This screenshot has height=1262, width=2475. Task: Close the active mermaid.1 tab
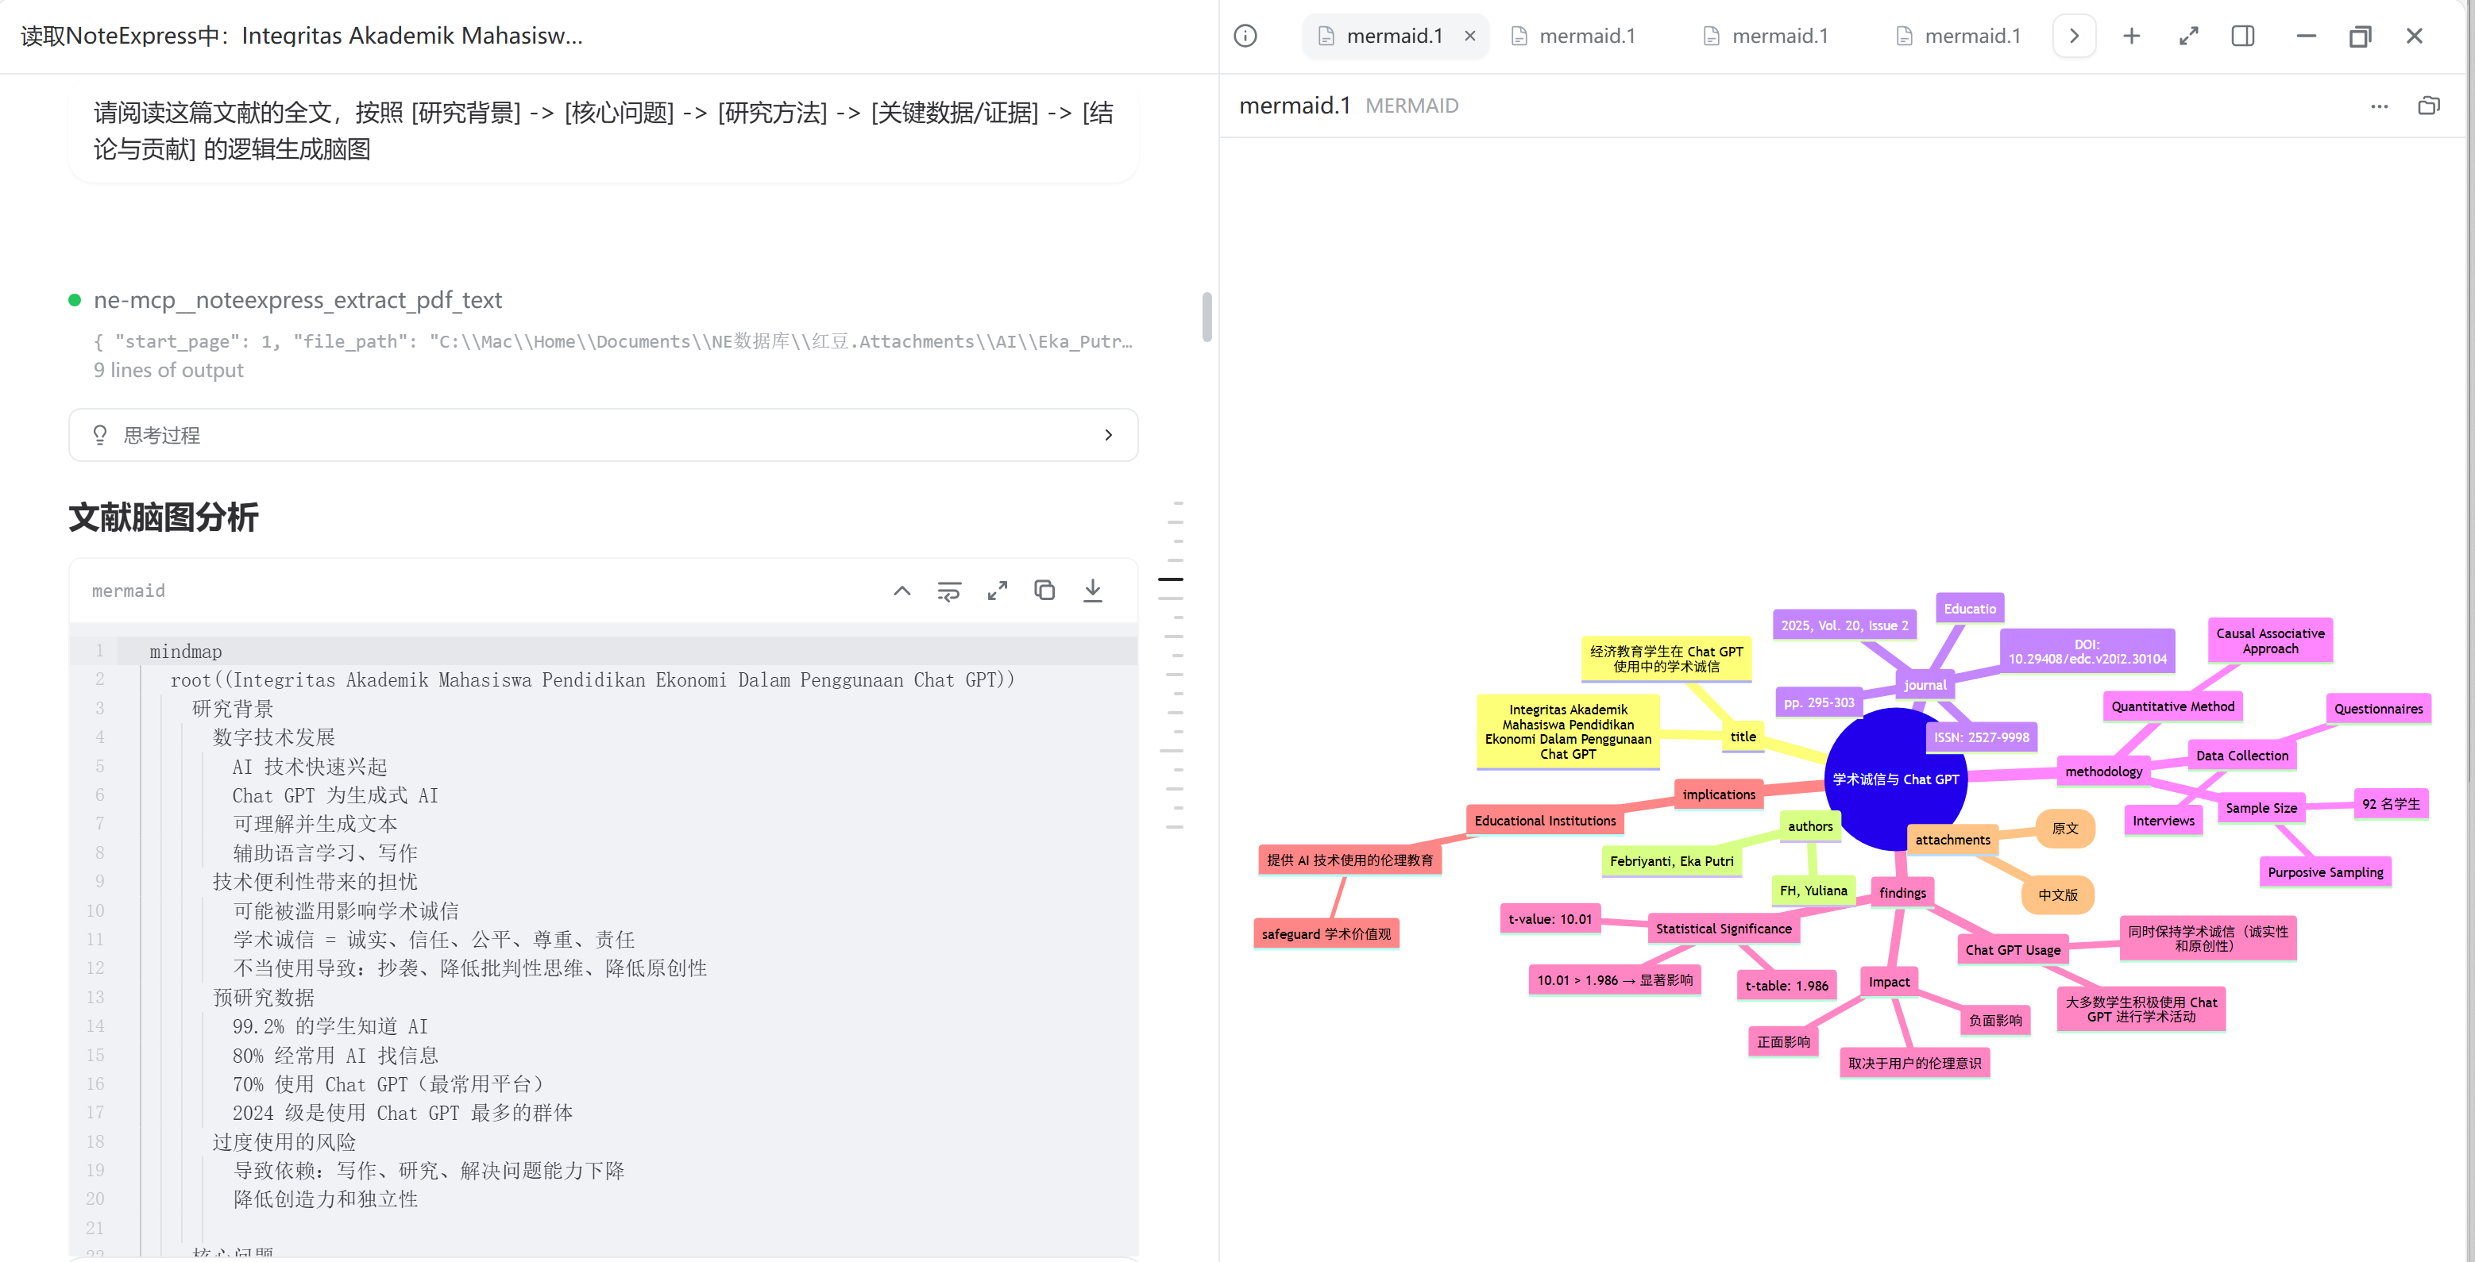coord(1470,37)
